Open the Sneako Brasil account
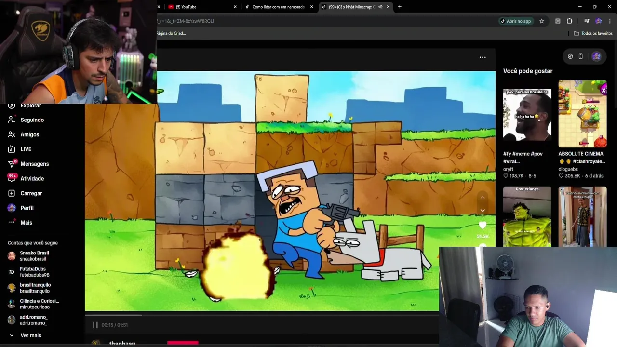Image resolution: width=617 pixels, height=347 pixels. coord(34,256)
